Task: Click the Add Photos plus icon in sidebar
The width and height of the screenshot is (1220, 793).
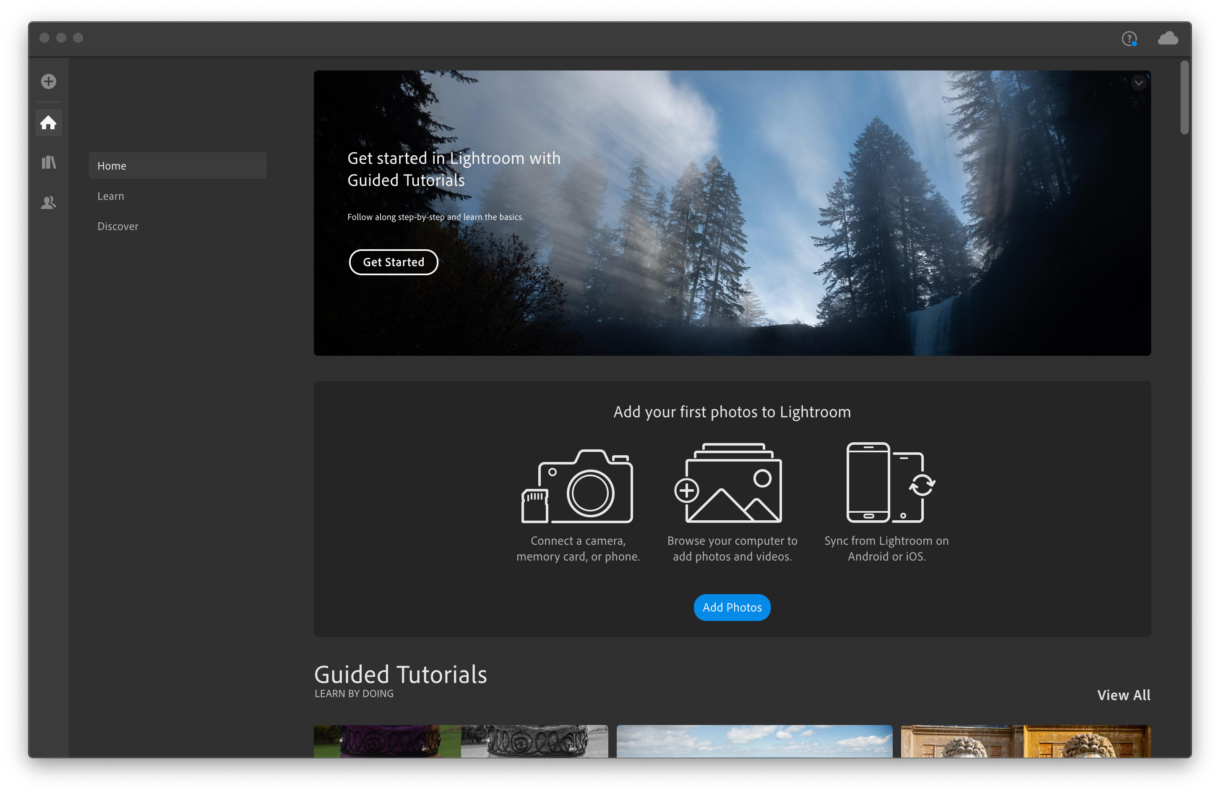Action: click(49, 81)
